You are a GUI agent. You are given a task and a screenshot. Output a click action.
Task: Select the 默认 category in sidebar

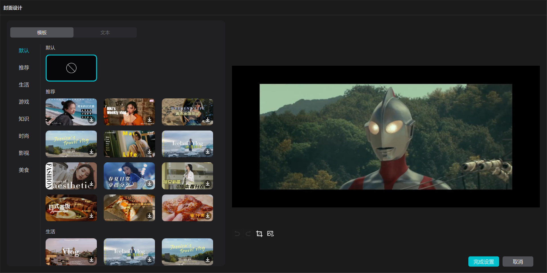tap(24, 51)
